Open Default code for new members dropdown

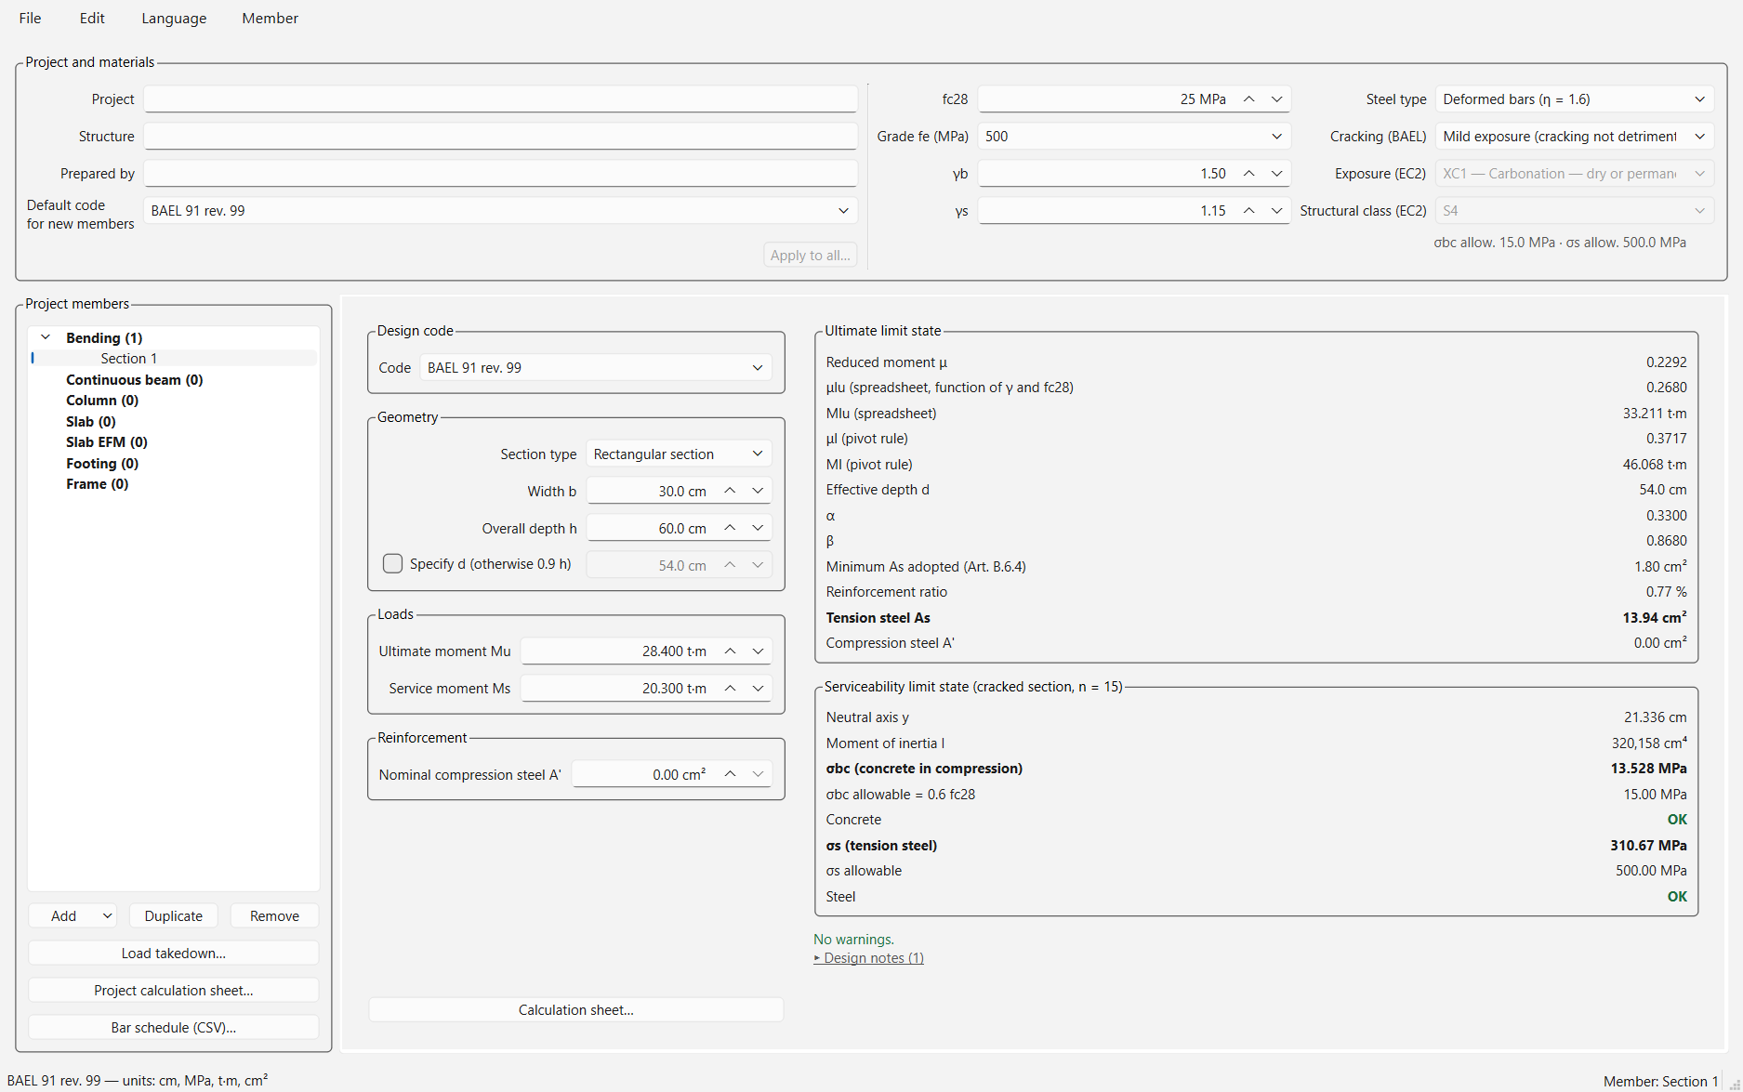(x=500, y=211)
